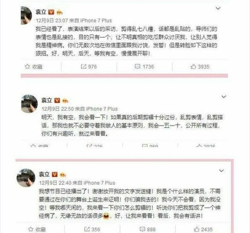Click verified V badge on first post
Screen dimensions: 250x233
pyautogui.click(x=51, y=12)
